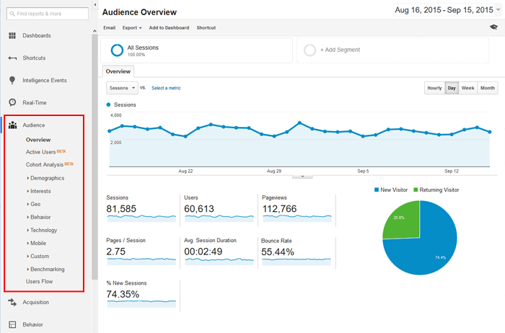This screenshot has height=333, width=505.
Task: Click the Audience people icon
Action: coord(12,125)
